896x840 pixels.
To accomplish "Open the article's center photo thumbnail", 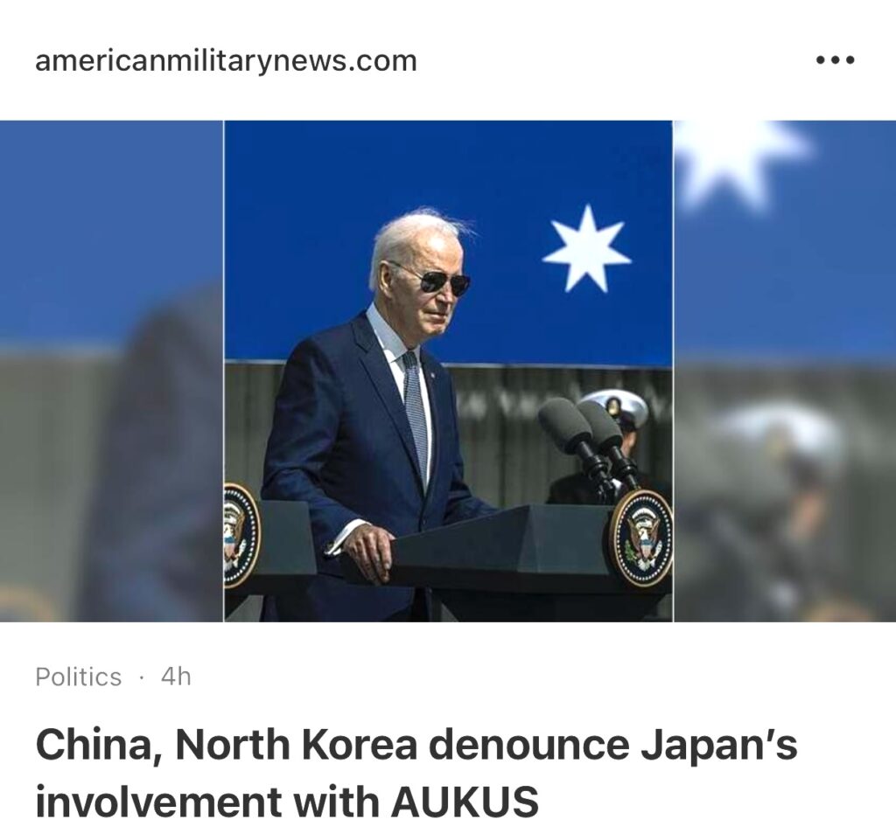I will 449,371.
